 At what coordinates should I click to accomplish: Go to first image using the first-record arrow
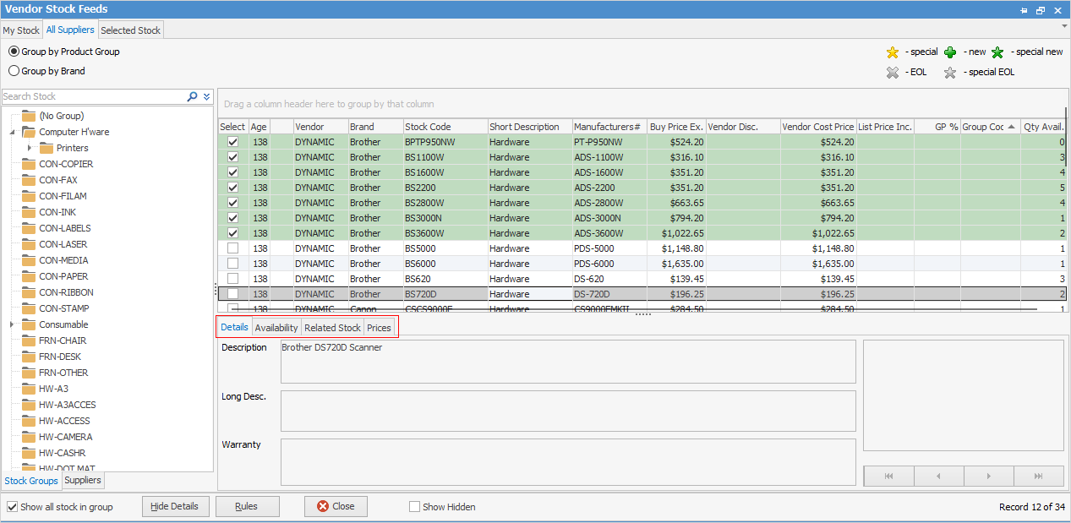click(888, 477)
